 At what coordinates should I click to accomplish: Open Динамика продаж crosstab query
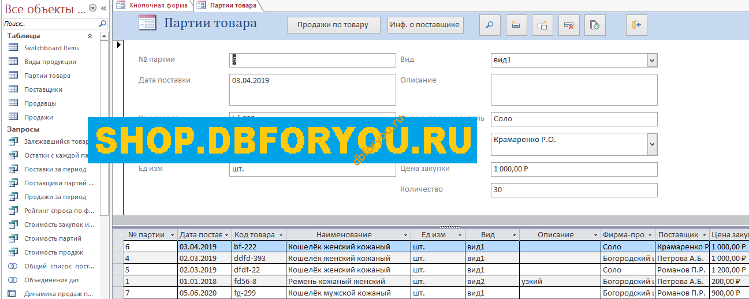point(58,294)
